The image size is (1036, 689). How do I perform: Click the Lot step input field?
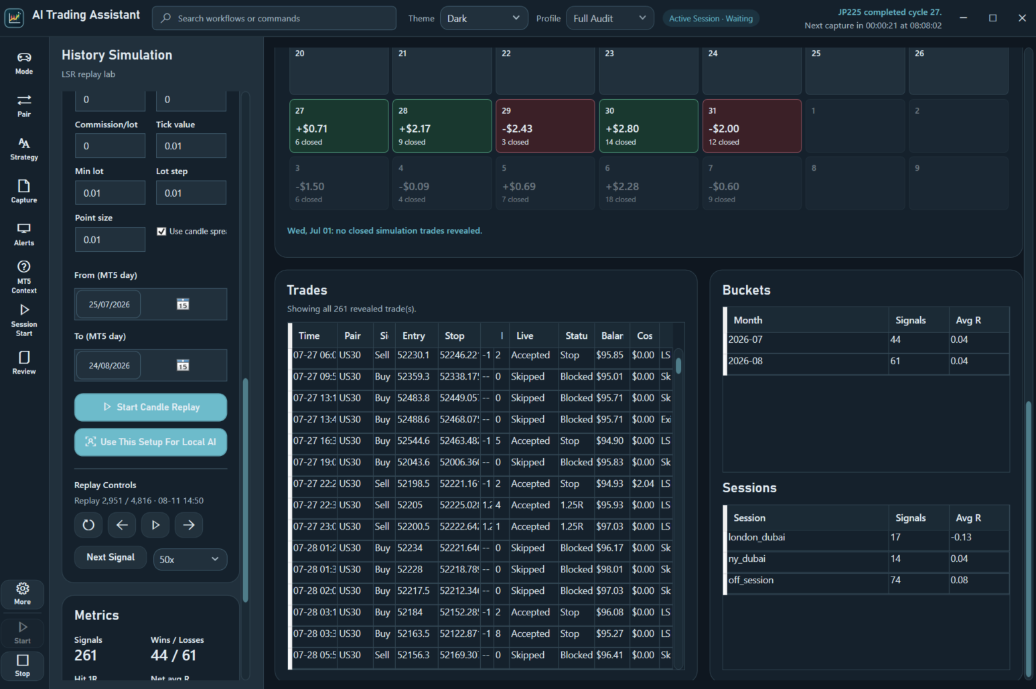191,193
